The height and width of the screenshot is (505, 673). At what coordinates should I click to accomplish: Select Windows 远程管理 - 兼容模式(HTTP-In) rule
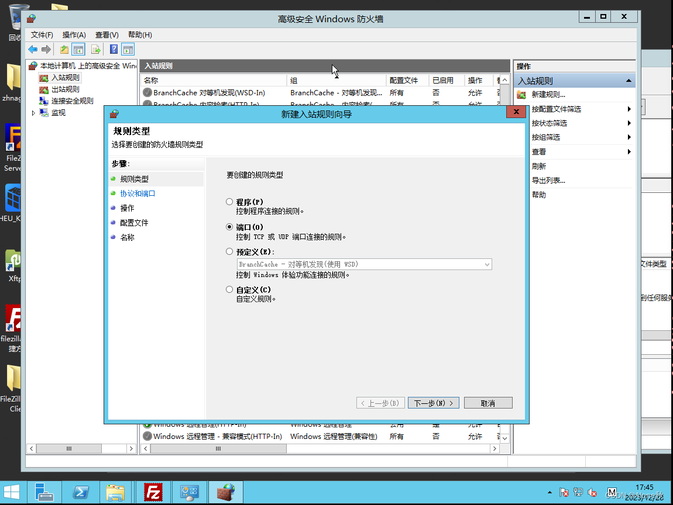320,437
